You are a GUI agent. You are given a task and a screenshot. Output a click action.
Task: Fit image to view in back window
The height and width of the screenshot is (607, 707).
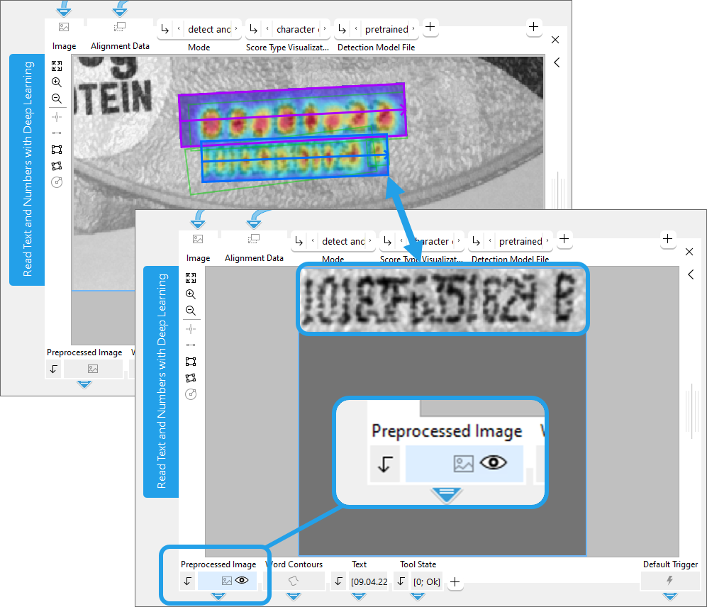click(56, 66)
